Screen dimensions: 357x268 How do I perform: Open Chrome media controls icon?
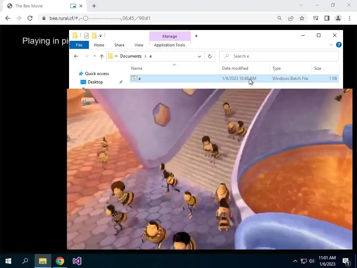[316, 18]
